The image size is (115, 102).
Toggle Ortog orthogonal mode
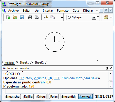coord(41,97)
